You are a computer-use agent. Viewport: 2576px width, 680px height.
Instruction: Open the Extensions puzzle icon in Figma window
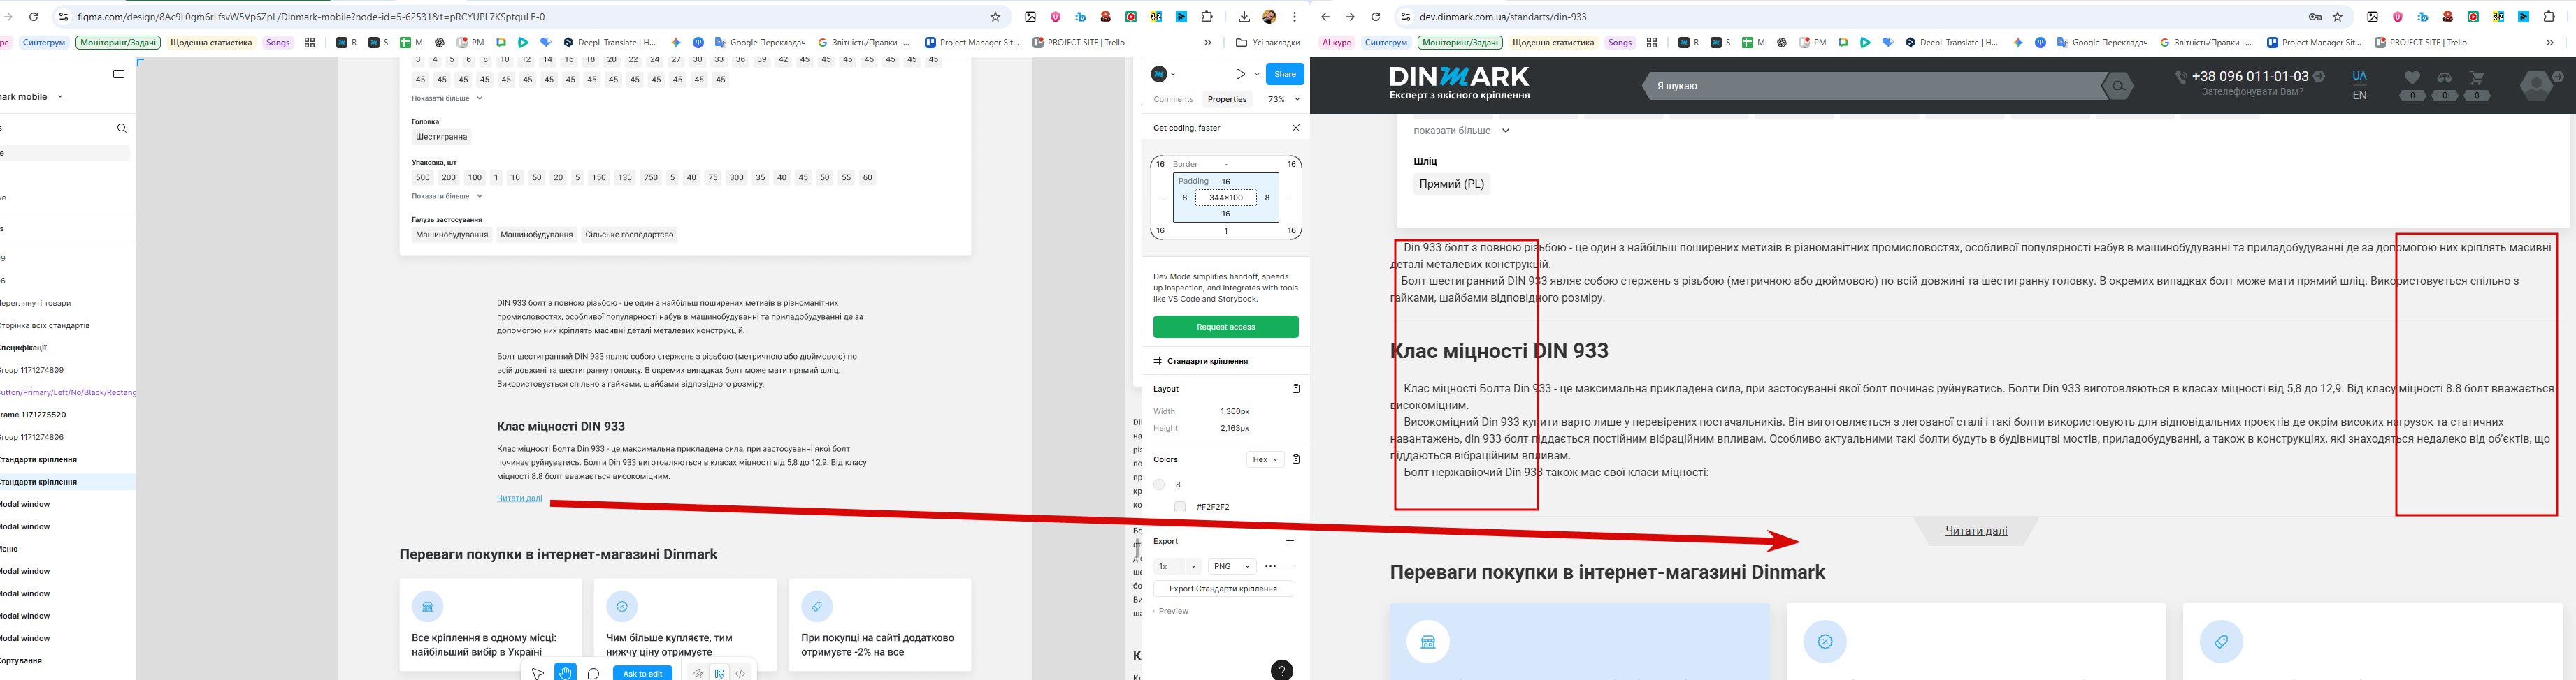(1207, 17)
